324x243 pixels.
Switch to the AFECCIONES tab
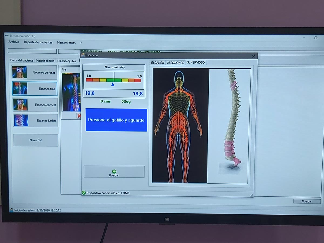pos(175,63)
